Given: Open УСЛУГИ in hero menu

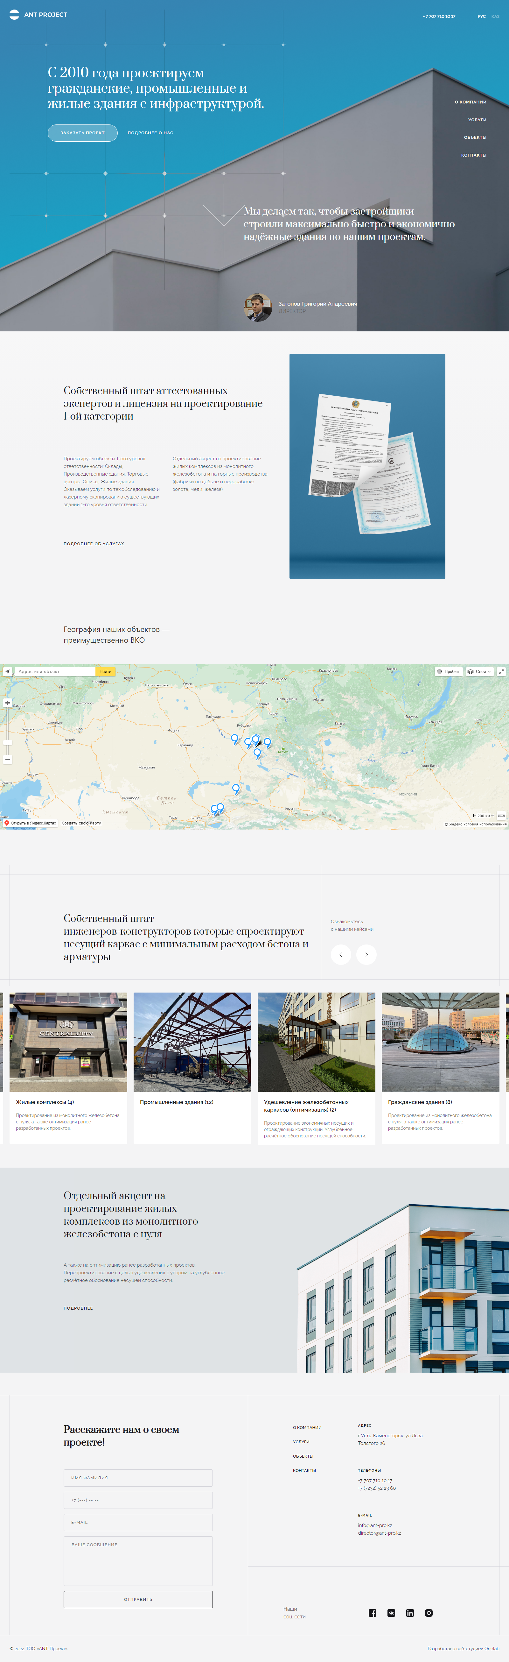Looking at the screenshot, I should (478, 120).
